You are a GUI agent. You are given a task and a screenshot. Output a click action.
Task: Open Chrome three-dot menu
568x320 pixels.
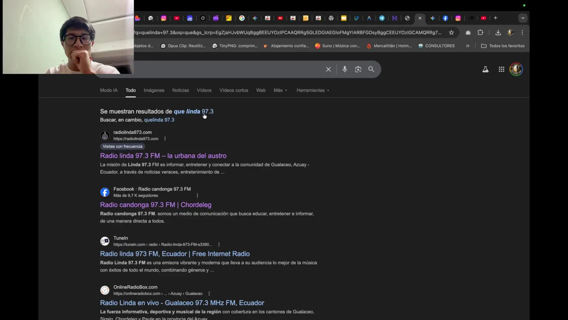(522, 32)
